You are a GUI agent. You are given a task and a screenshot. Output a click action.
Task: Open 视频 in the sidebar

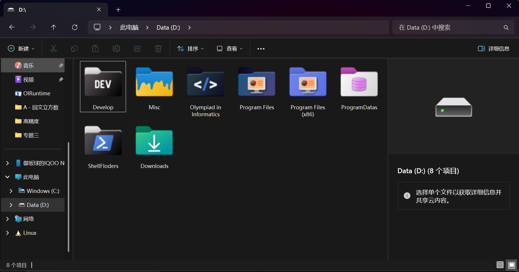(33, 79)
